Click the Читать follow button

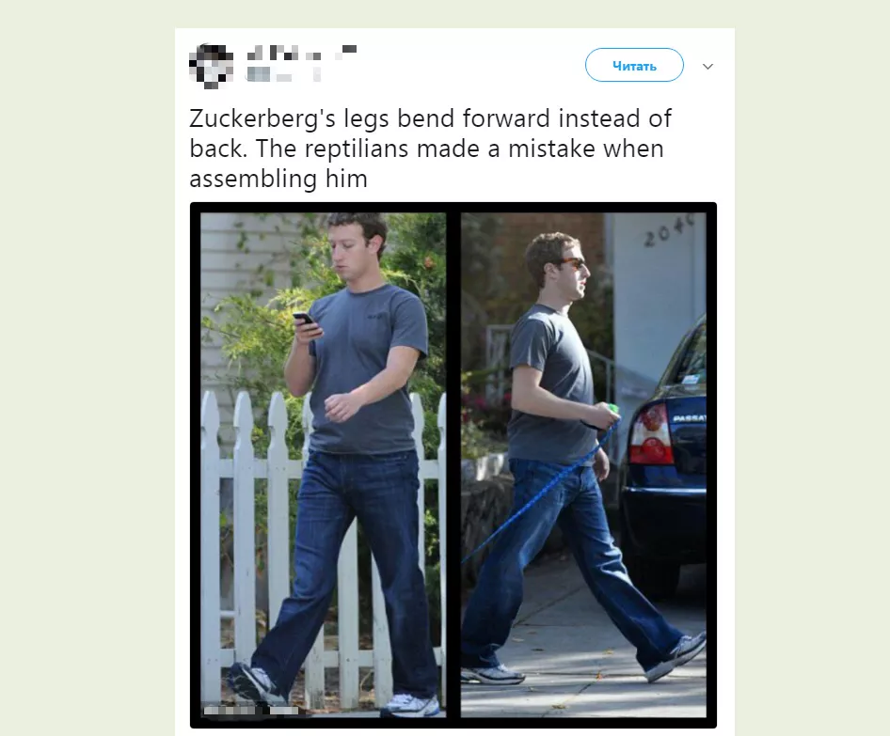(634, 65)
